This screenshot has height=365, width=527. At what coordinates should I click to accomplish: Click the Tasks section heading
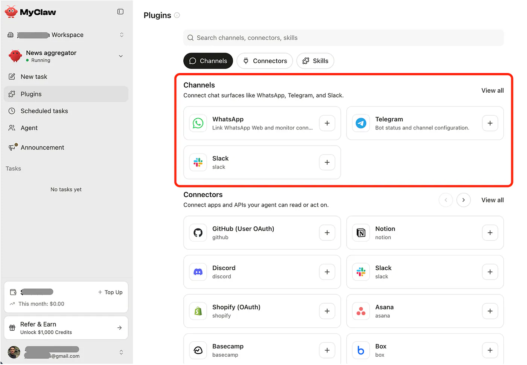tap(13, 169)
